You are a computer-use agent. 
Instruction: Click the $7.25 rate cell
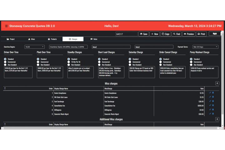[202, 93]
